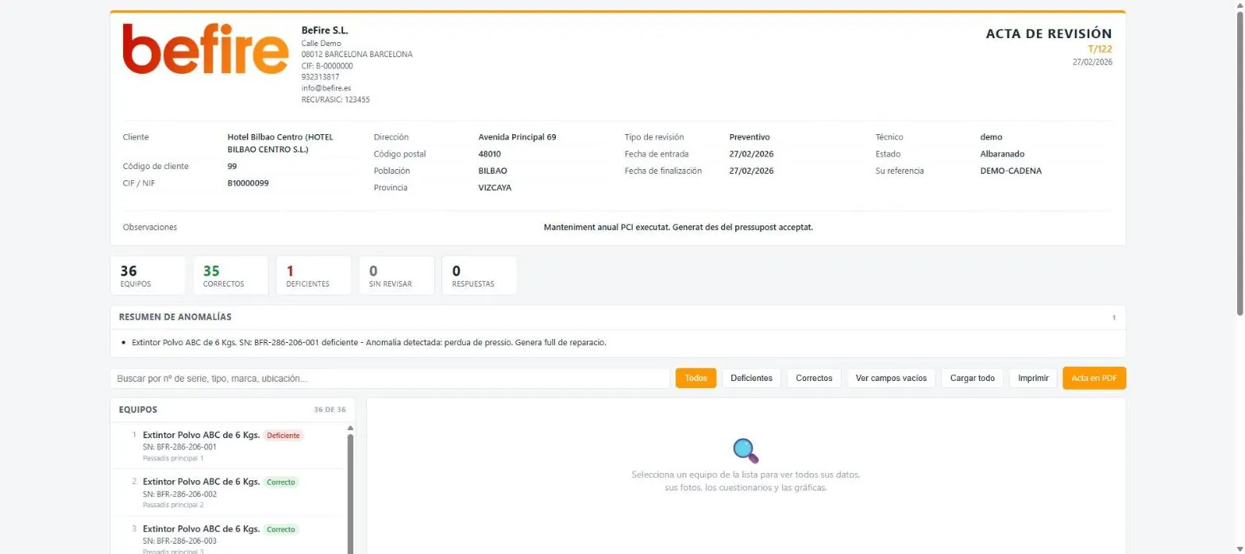Click the VIZCAYA province value

coord(496,187)
